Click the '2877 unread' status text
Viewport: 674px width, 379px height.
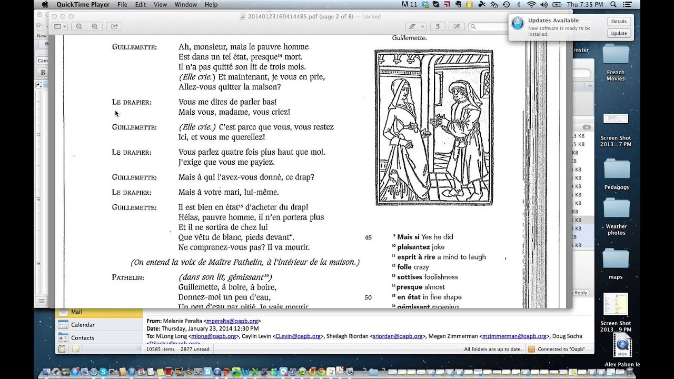(195, 349)
